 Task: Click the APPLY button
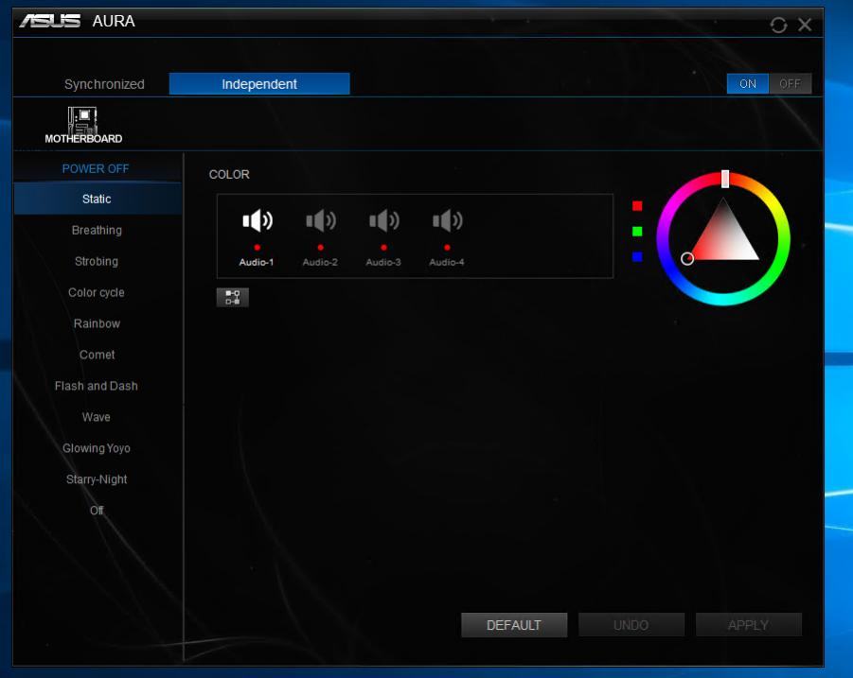tap(749, 625)
